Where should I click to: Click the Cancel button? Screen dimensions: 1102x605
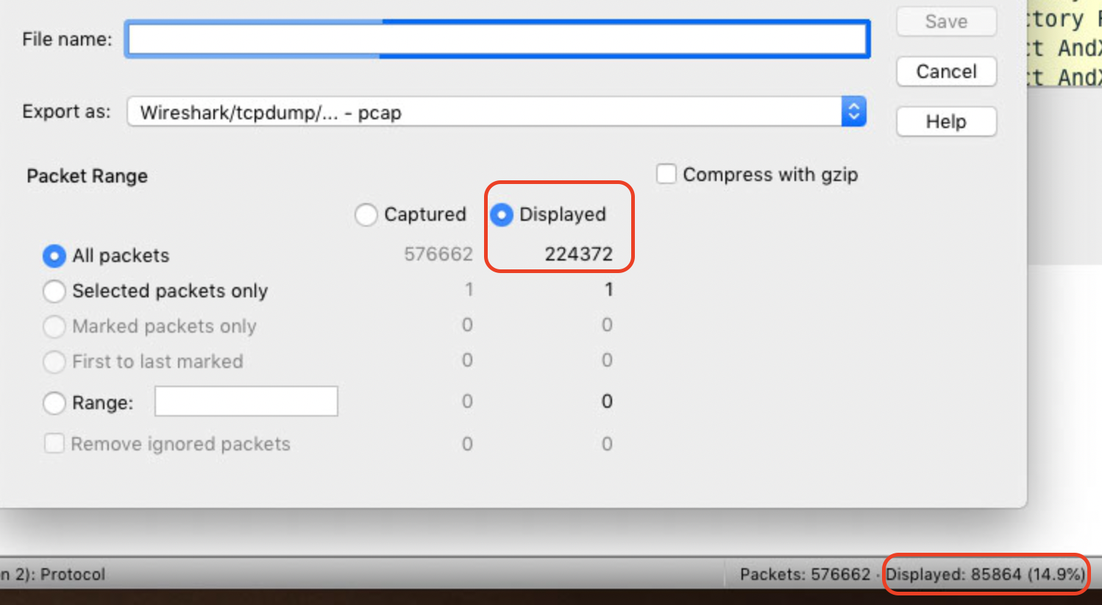pyautogui.click(x=946, y=71)
